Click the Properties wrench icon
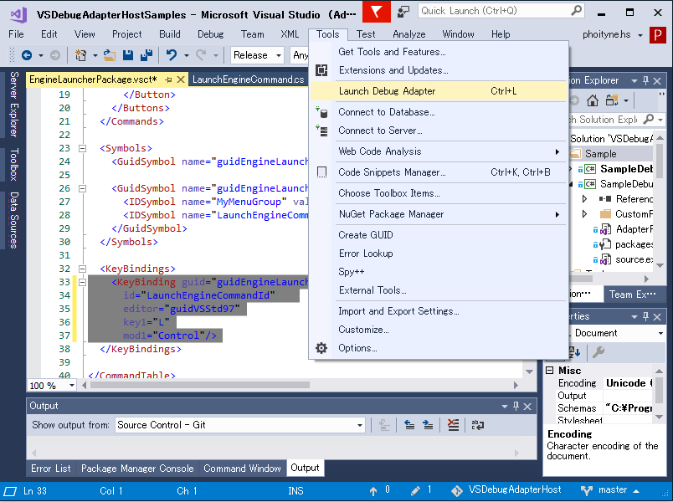This screenshot has width=673, height=502. (599, 352)
